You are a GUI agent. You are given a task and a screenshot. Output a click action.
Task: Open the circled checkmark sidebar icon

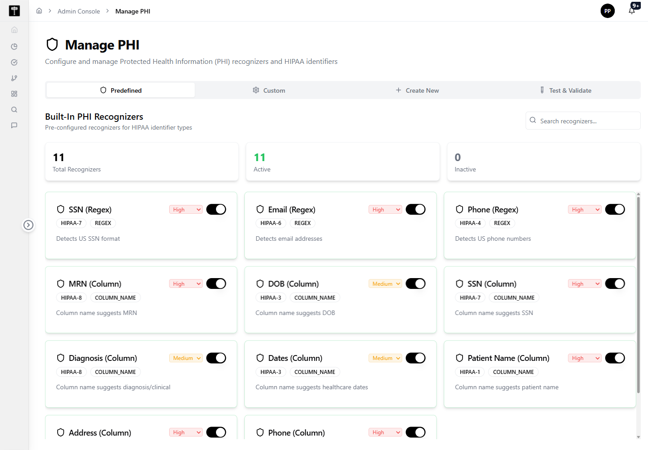pyautogui.click(x=14, y=62)
